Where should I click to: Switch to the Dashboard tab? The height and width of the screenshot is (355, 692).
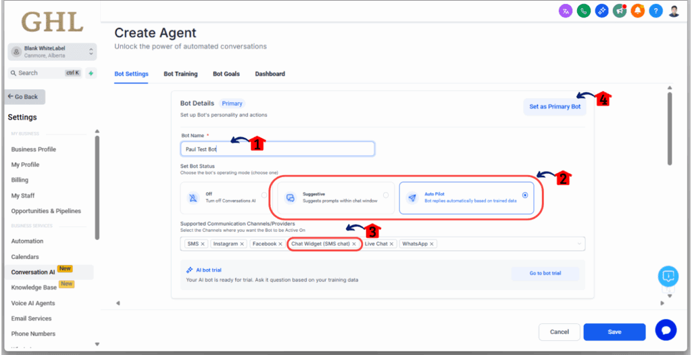[x=270, y=74]
